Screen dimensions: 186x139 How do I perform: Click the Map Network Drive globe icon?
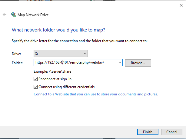(x=14, y=15)
